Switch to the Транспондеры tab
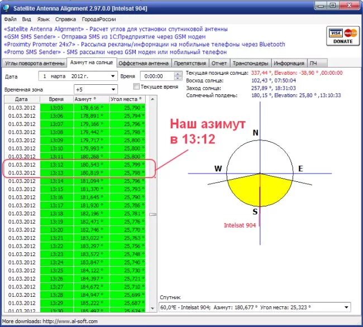This screenshot has height=327, width=363. pyautogui.click(x=250, y=63)
